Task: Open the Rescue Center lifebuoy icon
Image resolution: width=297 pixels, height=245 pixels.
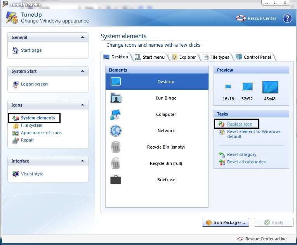Action: [x=241, y=18]
